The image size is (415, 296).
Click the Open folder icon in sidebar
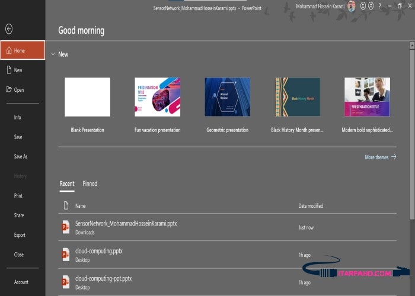click(9, 90)
